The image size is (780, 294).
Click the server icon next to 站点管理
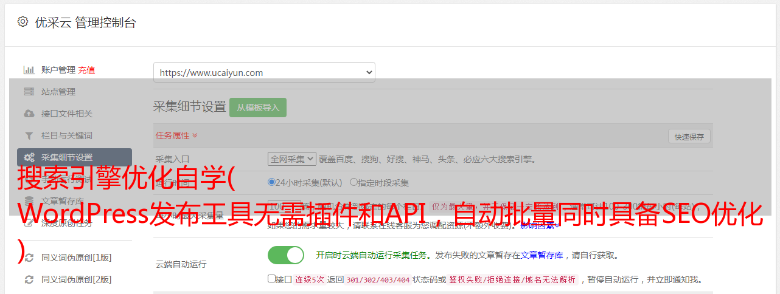point(29,92)
